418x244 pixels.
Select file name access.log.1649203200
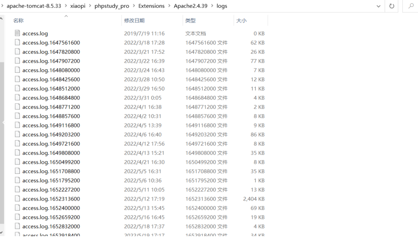click(51, 135)
